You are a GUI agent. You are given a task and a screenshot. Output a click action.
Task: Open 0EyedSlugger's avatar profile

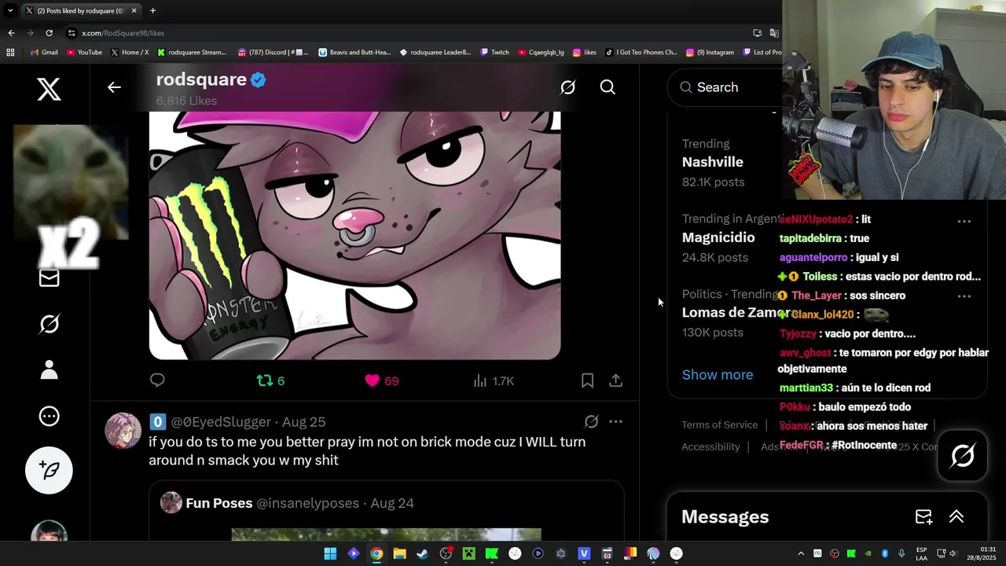(x=123, y=430)
